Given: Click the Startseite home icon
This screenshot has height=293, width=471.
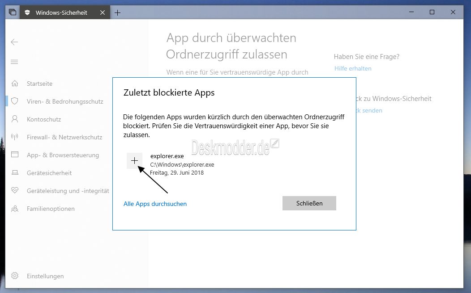Looking at the screenshot, I should pyautogui.click(x=15, y=83).
